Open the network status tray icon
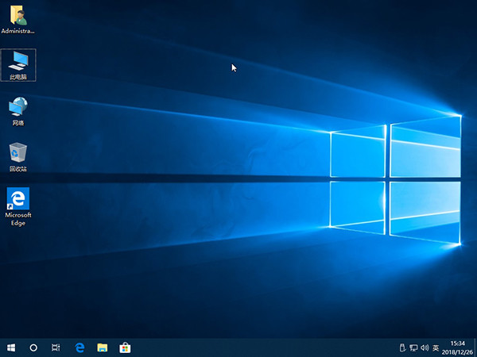Viewport: 477px width, 357px height. tap(413, 347)
